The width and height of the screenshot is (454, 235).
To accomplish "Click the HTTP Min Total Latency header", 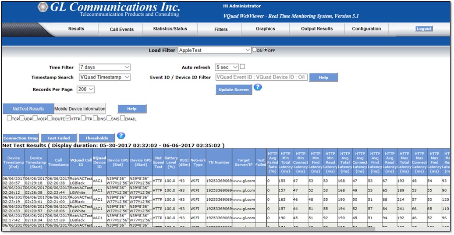I will tap(285, 162).
